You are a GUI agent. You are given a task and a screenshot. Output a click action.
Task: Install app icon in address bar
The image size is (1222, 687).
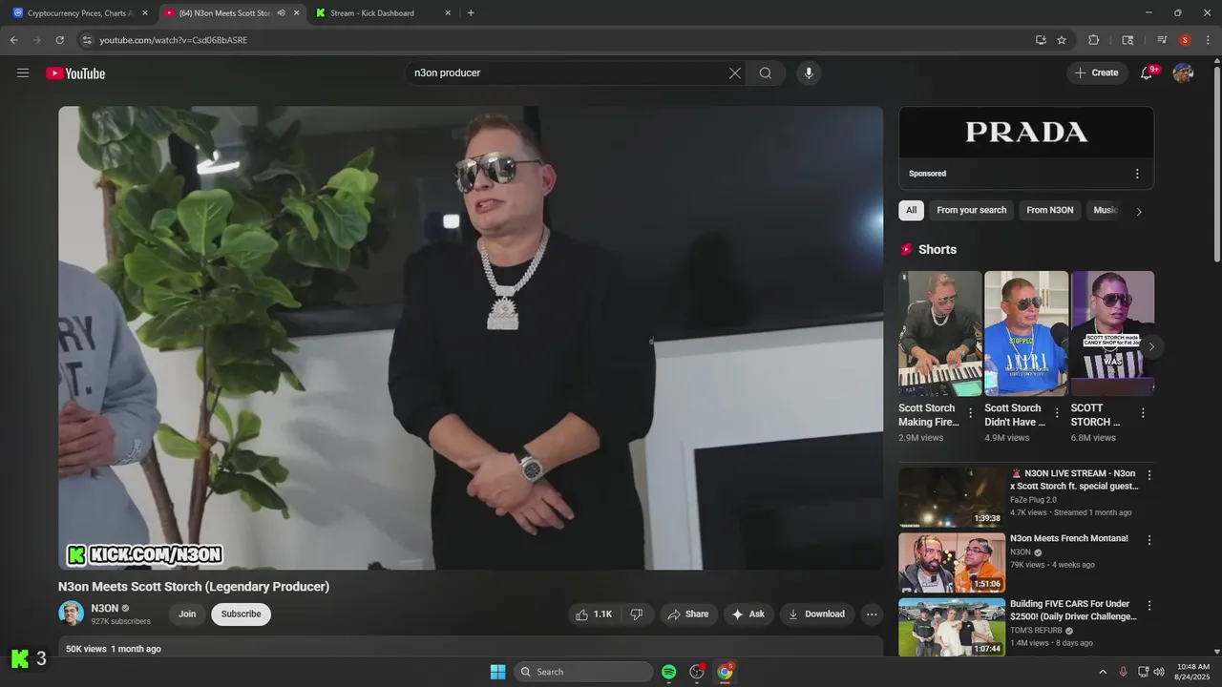tap(1041, 40)
